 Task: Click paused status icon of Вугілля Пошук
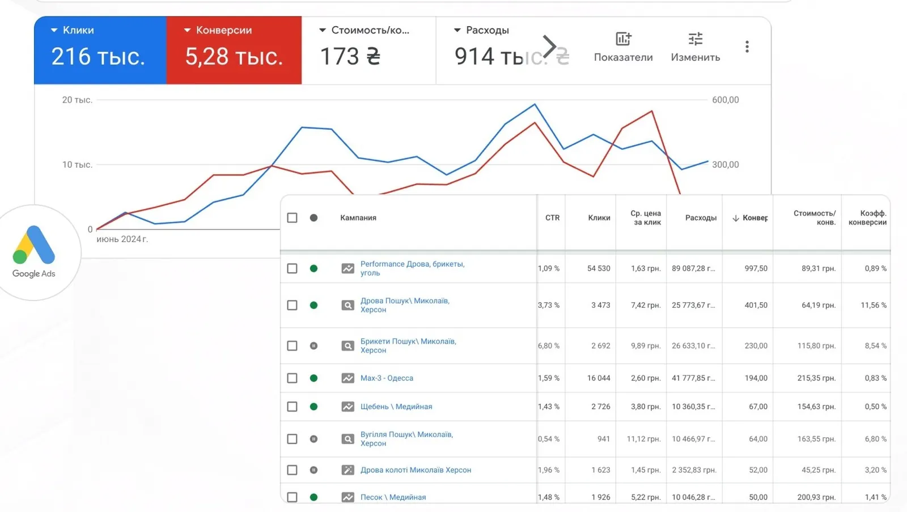coord(313,439)
